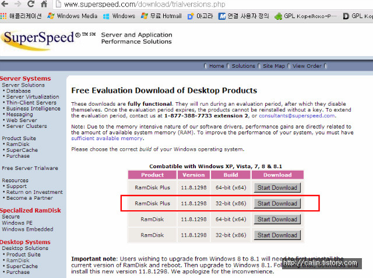The width and height of the screenshot is (373, 278).
Task: Click the SuperSpeed logo
Action: tap(39, 40)
